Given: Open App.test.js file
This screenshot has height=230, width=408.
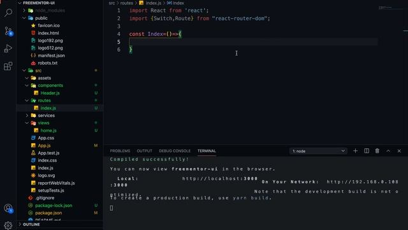Looking at the screenshot, I should coord(48,153).
